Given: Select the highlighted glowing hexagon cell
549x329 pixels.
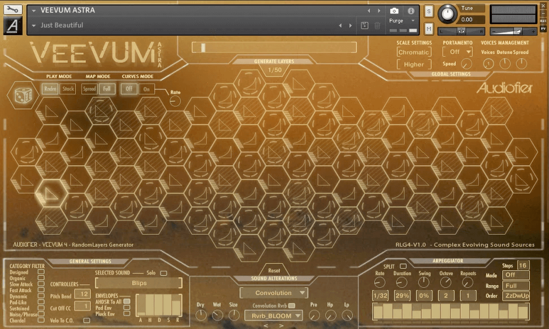Looking at the screenshot, I should coord(50,196).
